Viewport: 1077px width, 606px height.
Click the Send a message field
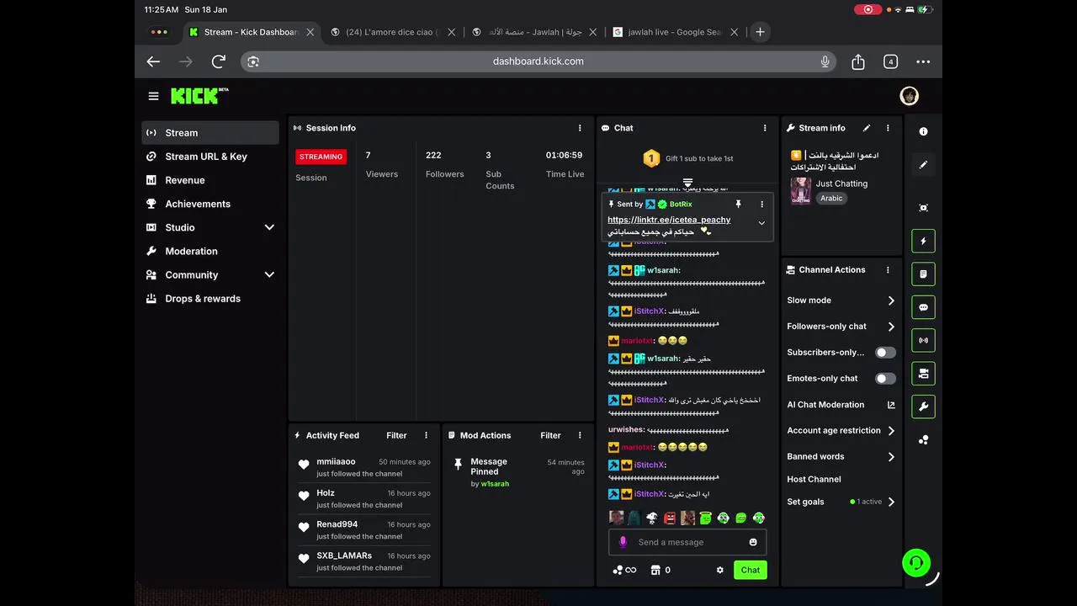tap(687, 542)
